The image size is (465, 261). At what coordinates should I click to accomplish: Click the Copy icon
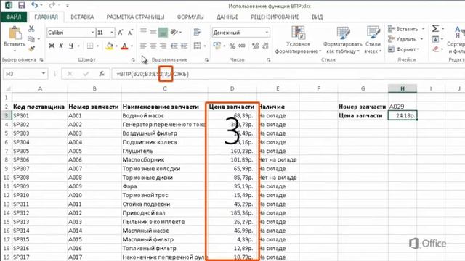click(31, 38)
